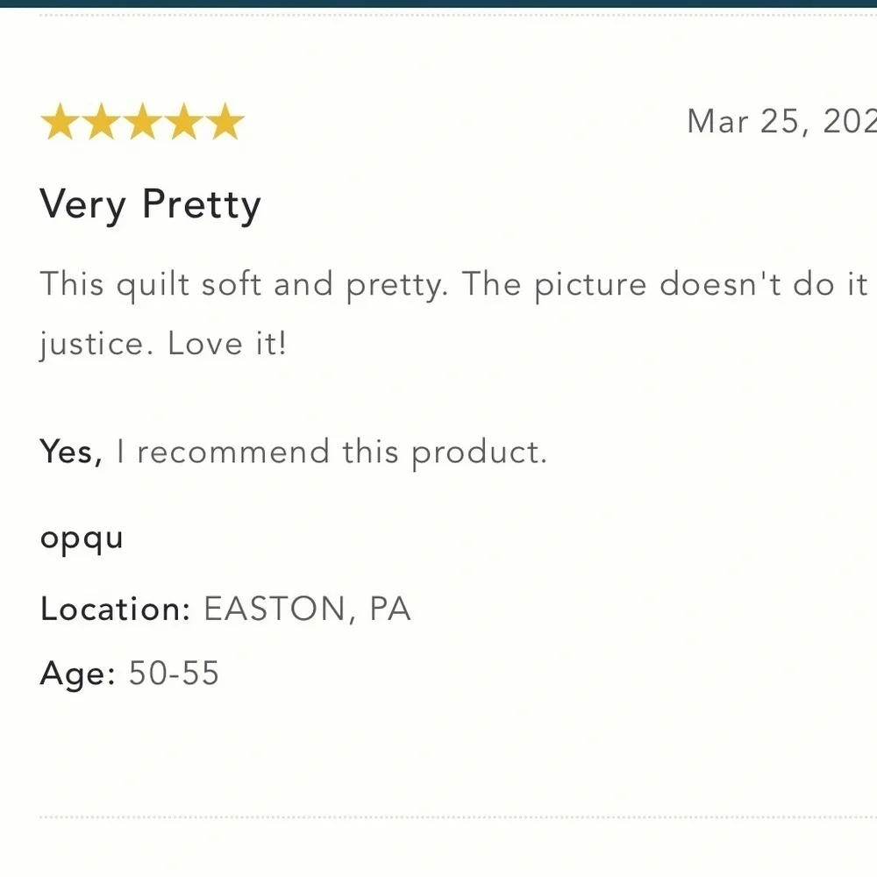Image resolution: width=877 pixels, height=877 pixels.
Task: Click the dark header bar at top
Action: (x=438, y=4)
